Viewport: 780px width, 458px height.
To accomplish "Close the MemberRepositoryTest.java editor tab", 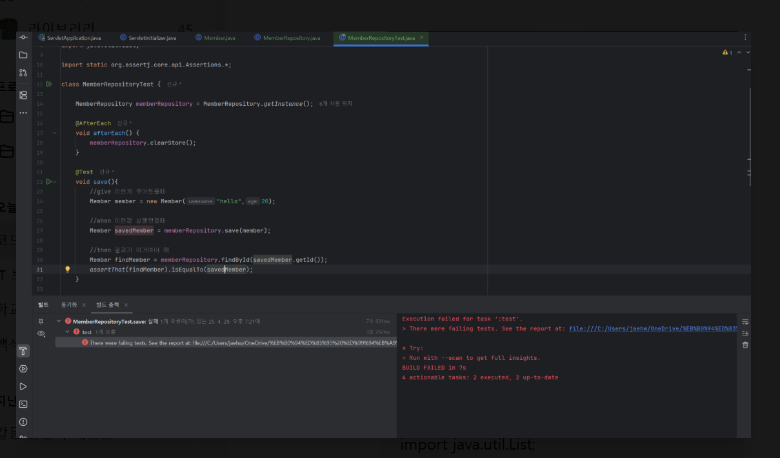I will [422, 38].
